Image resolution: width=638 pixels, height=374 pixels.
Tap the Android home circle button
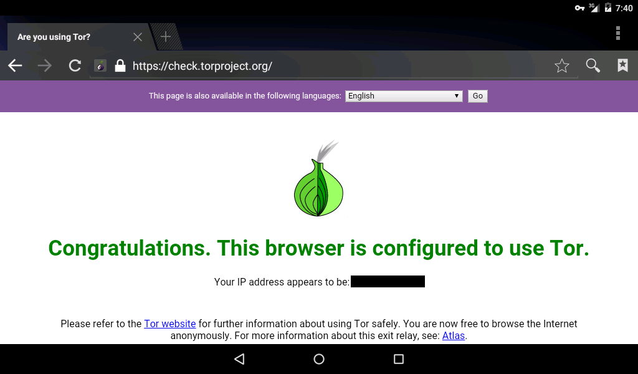pyautogui.click(x=319, y=359)
